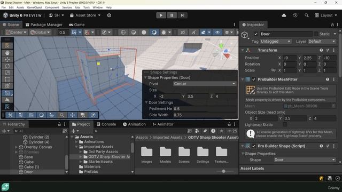
Task: Select the Rotate tool in scene tools
Action: pos(7,66)
